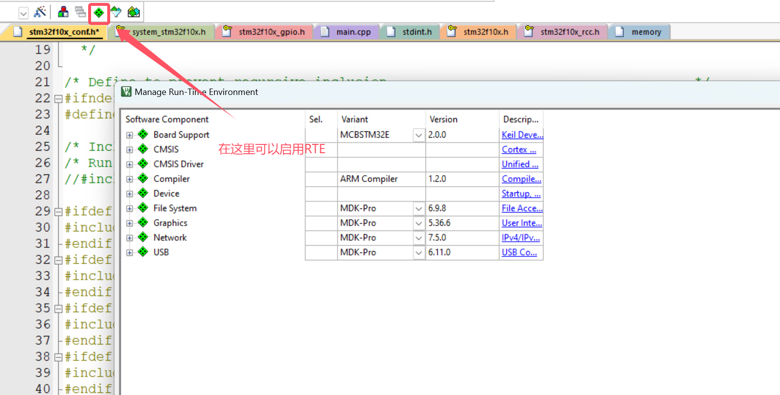Open the IPv4/IPv... description link
This screenshot has height=395, width=780.
point(521,237)
